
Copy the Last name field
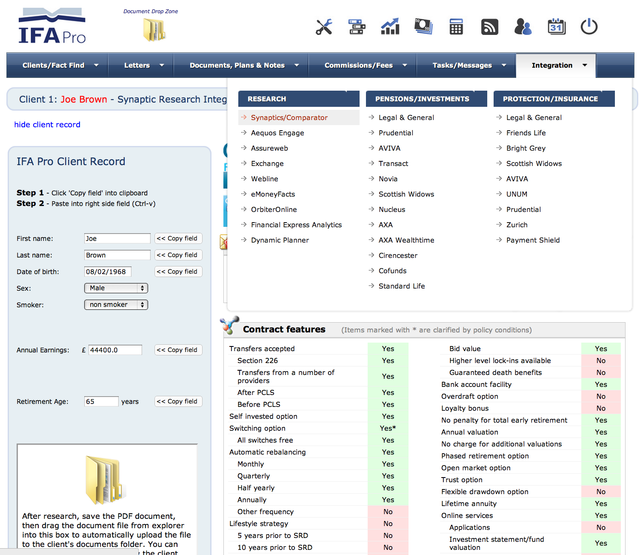tap(178, 255)
